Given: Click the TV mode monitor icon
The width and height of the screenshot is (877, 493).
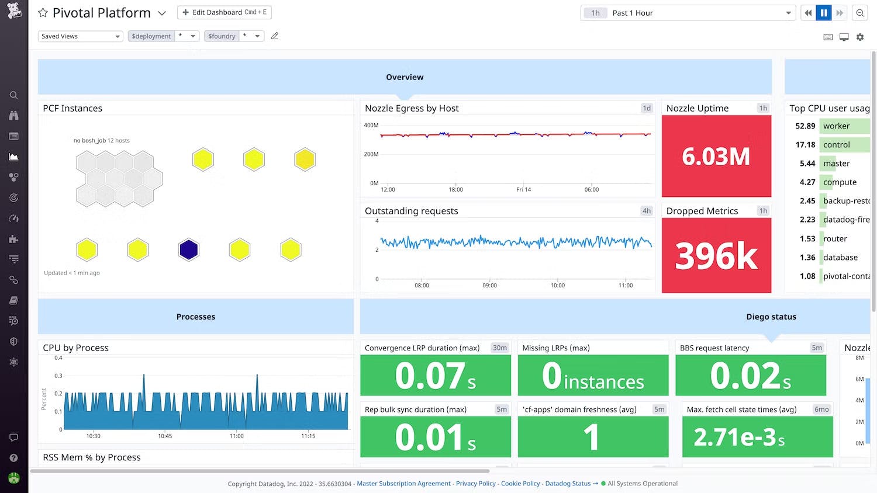Looking at the screenshot, I should click(x=844, y=37).
